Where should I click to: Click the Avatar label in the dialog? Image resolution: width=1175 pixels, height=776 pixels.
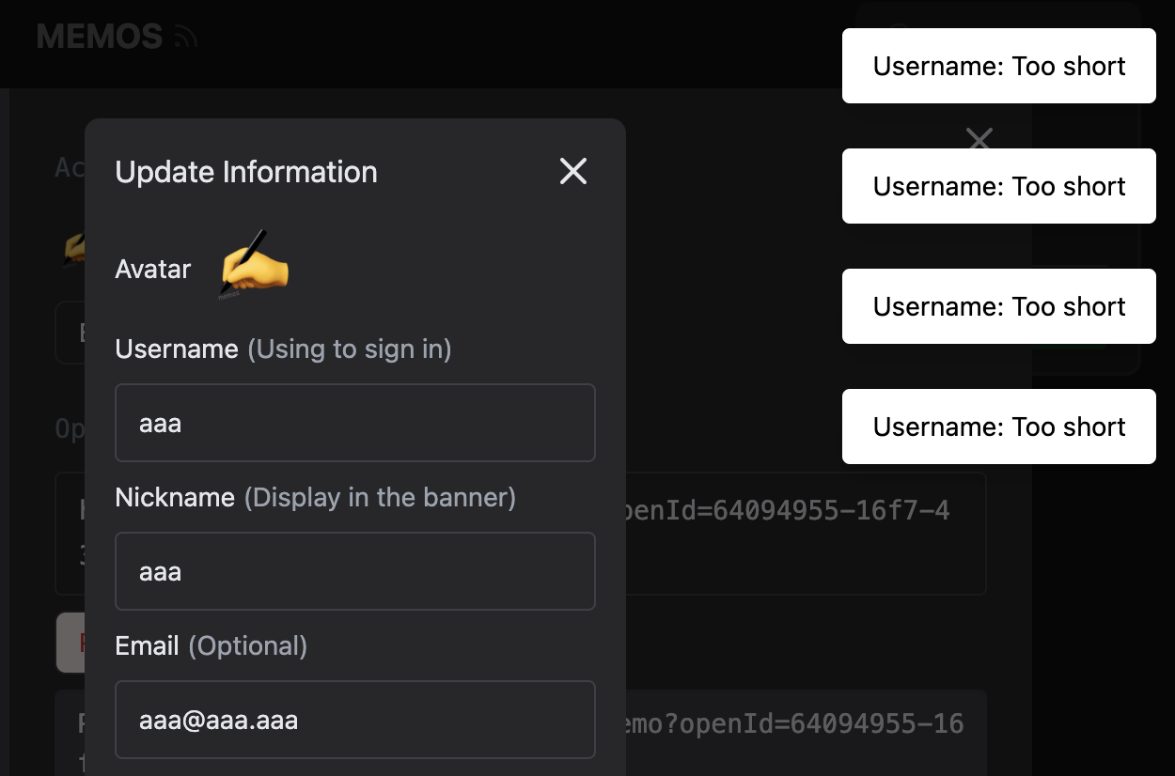152,269
